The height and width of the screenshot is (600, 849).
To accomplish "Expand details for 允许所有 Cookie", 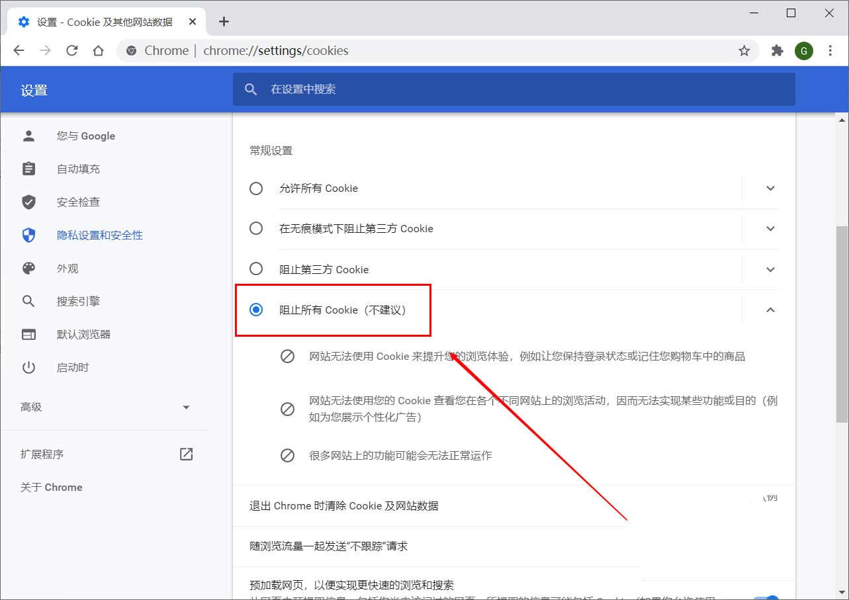I will pyautogui.click(x=770, y=189).
